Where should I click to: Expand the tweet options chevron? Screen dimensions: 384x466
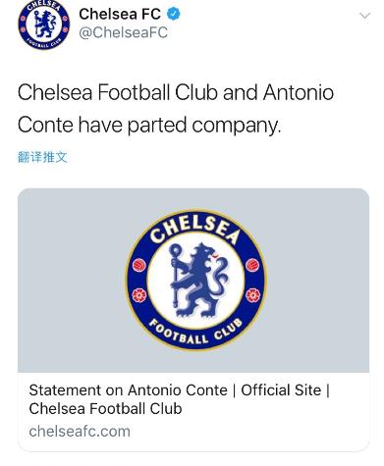(364, 16)
